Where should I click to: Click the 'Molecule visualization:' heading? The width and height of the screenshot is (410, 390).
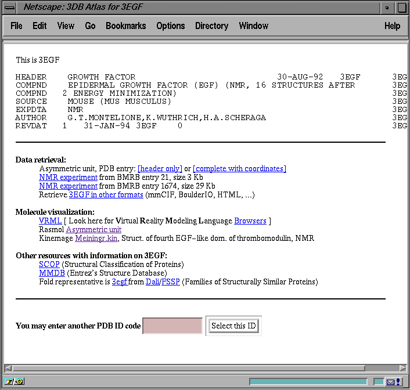[55, 212]
